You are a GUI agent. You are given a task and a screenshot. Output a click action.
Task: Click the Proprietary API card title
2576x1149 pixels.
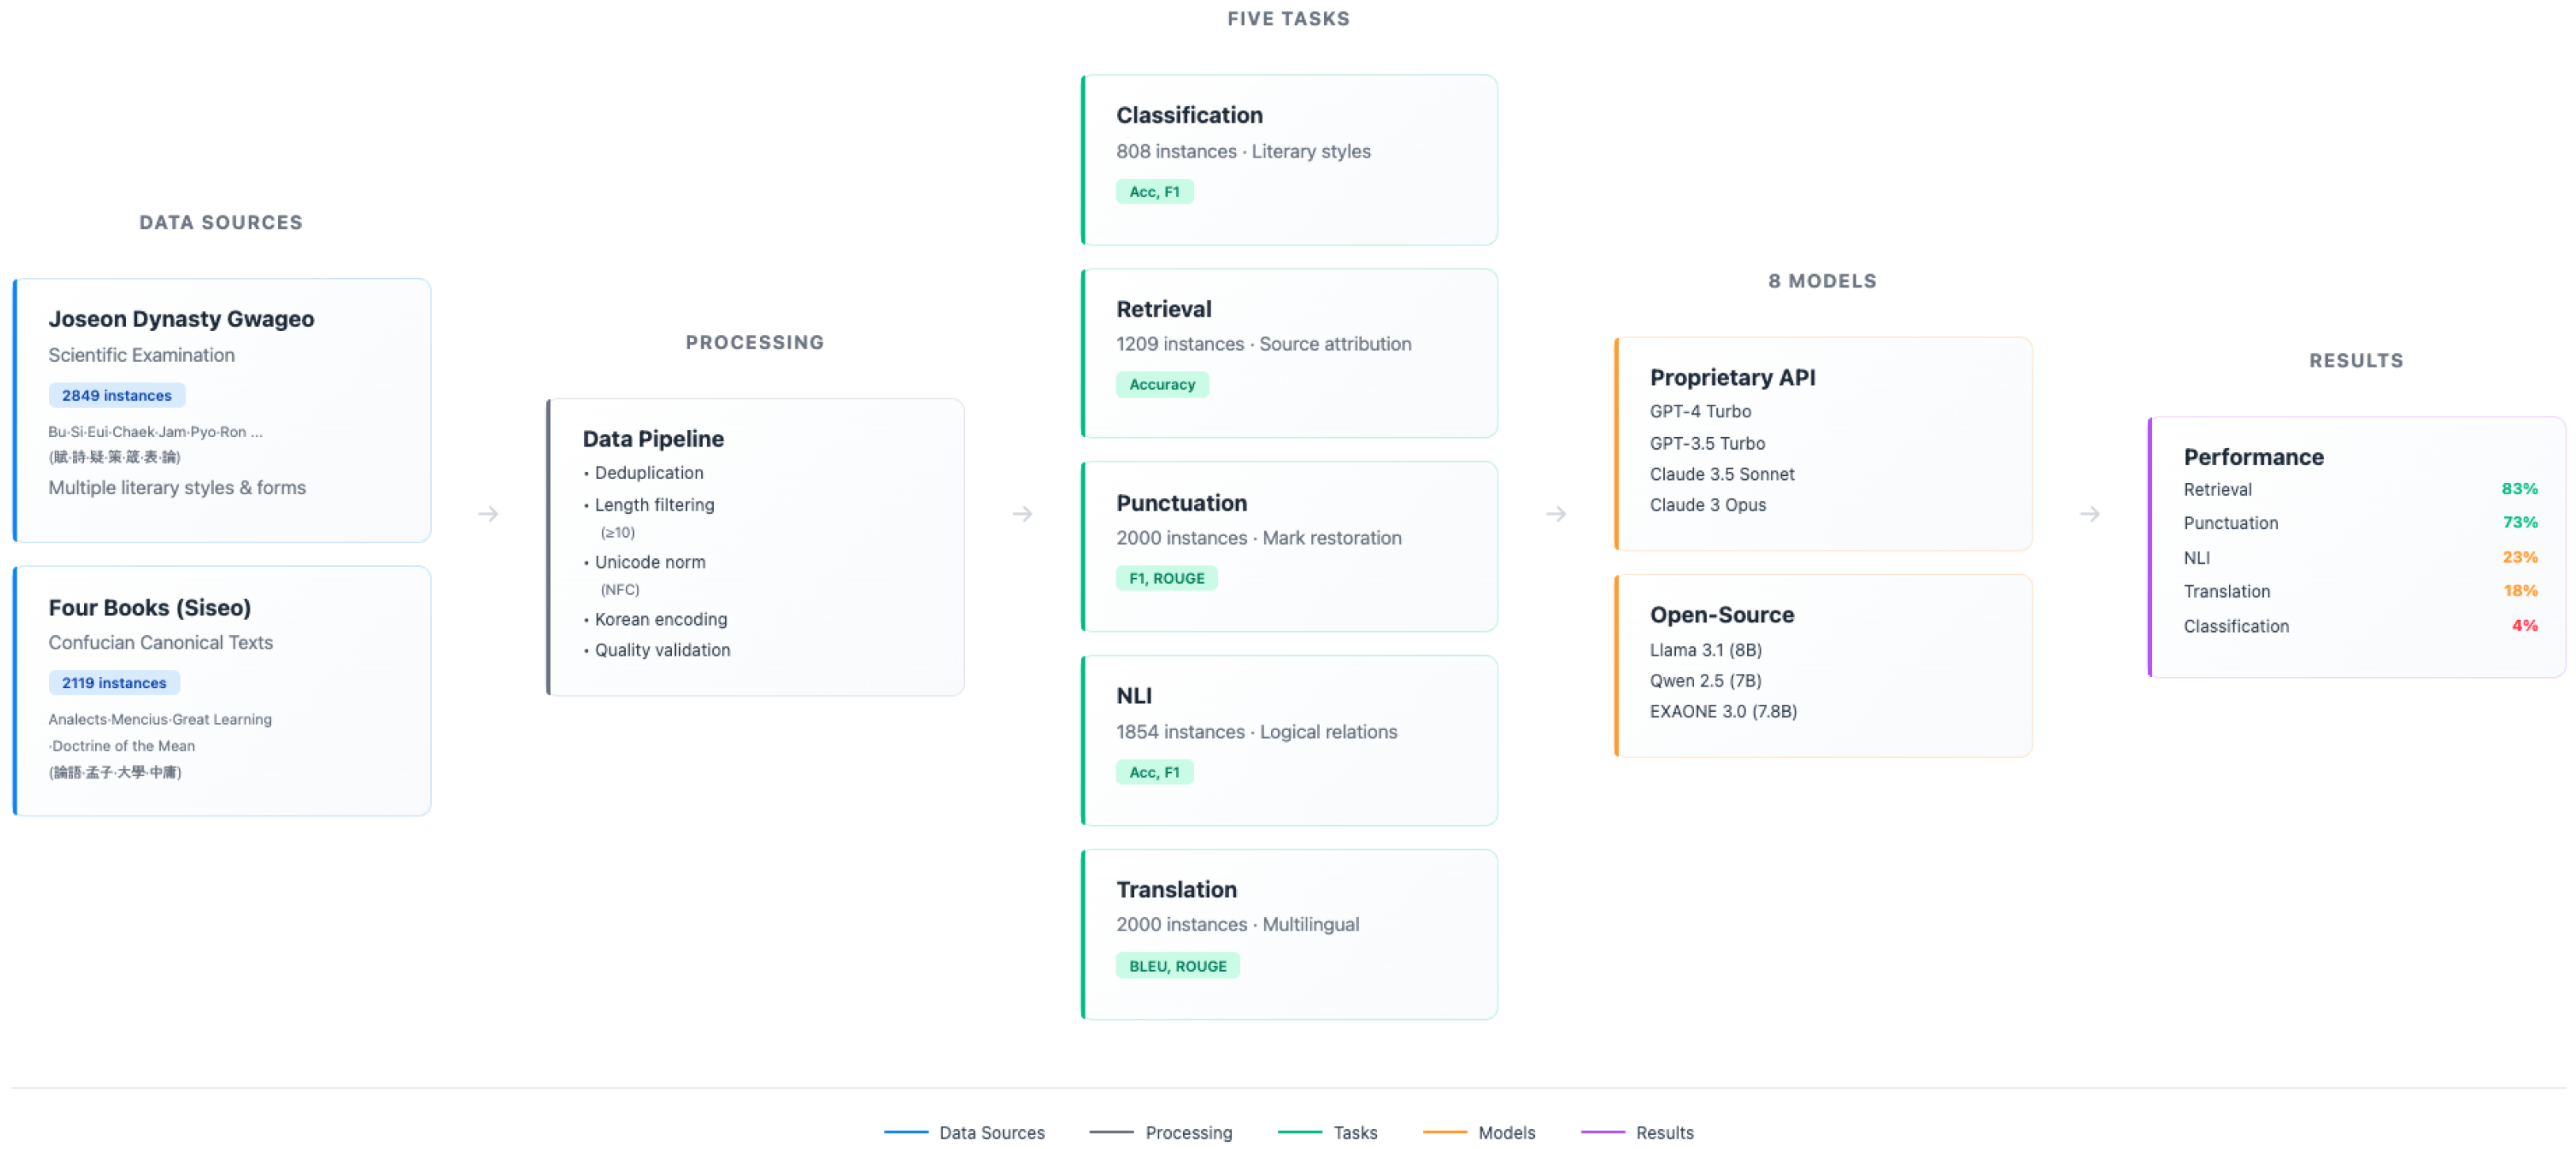(x=1732, y=378)
